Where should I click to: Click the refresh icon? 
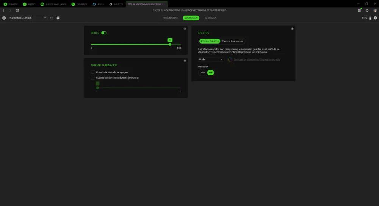tap(17, 11)
